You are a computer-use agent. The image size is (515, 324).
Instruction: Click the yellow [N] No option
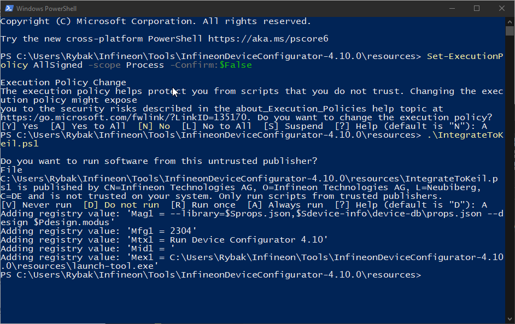(154, 126)
